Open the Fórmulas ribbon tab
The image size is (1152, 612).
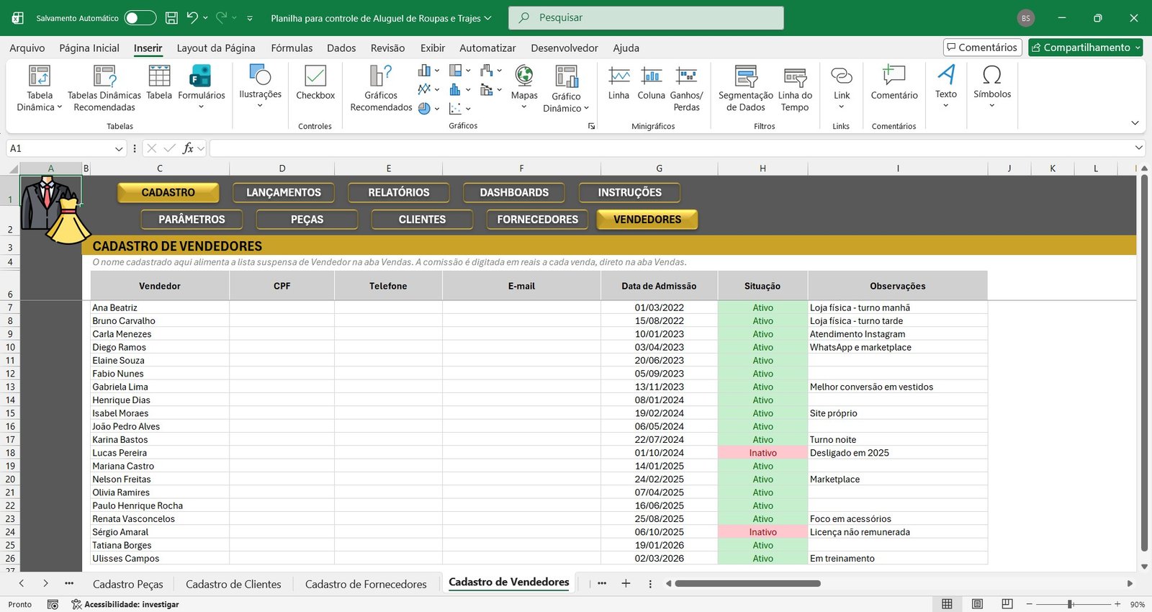click(292, 48)
